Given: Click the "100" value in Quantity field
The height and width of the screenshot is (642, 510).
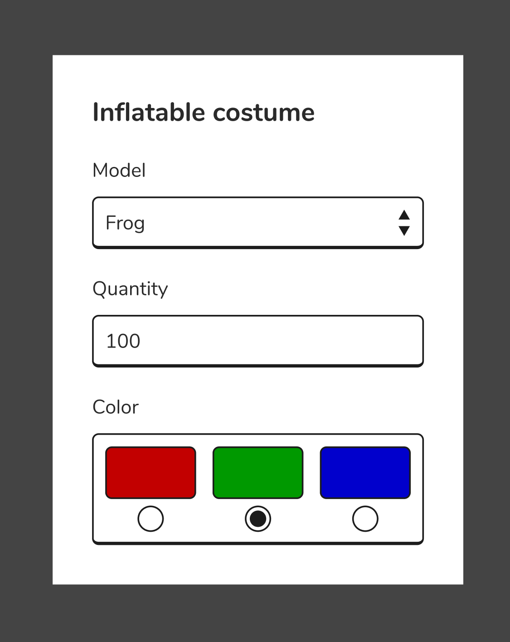Looking at the screenshot, I should (x=123, y=341).
